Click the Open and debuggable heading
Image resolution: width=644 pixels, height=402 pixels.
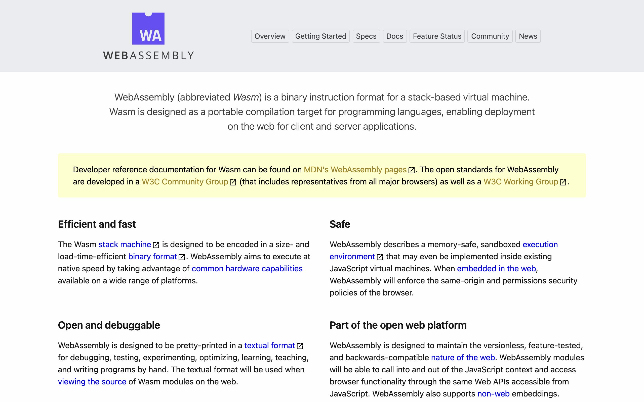pyautogui.click(x=109, y=325)
